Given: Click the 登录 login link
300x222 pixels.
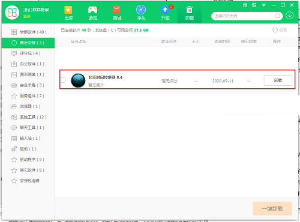Looking at the screenshot, I should [x=26, y=16].
